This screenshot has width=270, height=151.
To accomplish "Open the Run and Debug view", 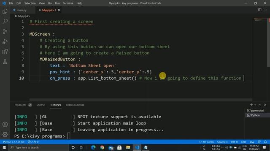I will [5, 42].
